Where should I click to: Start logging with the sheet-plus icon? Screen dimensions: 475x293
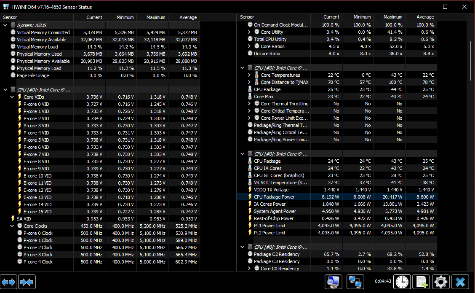point(422,282)
